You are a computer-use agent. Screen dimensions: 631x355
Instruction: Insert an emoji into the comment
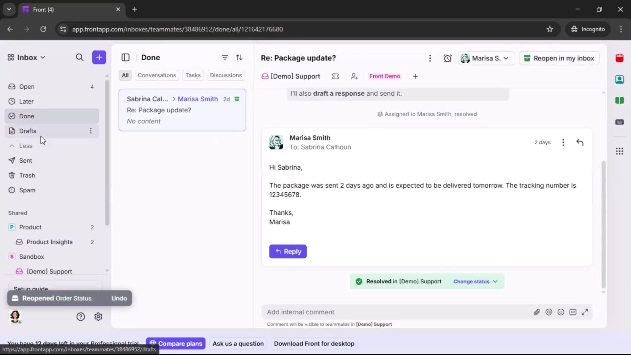click(561, 312)
